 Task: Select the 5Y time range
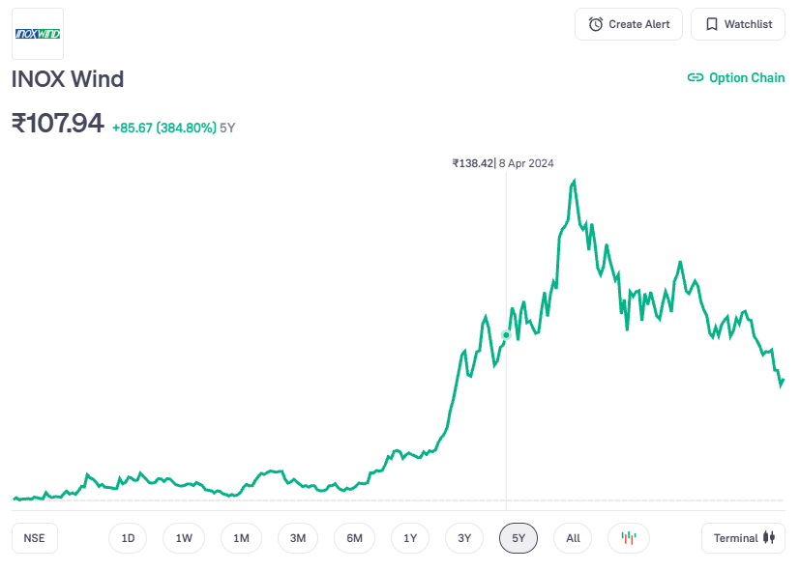pyautogui.click(x=519, y=538)
